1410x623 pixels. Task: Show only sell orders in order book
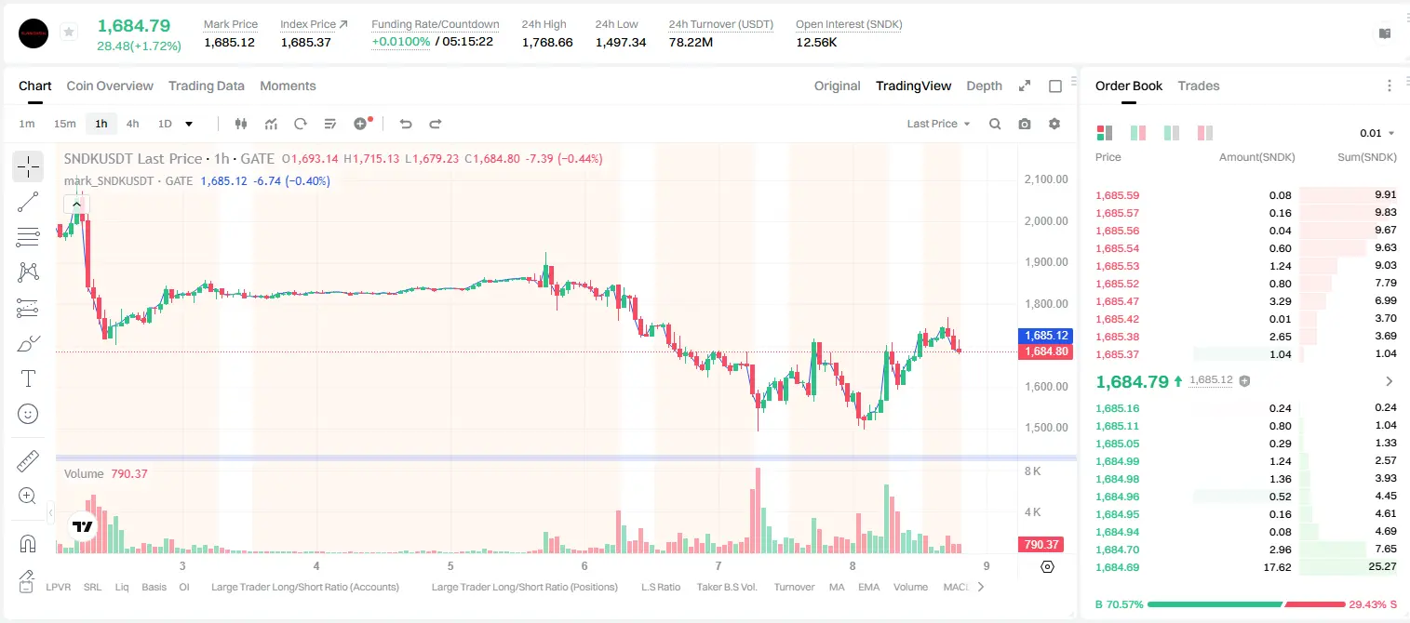(x=1205, y=133)
